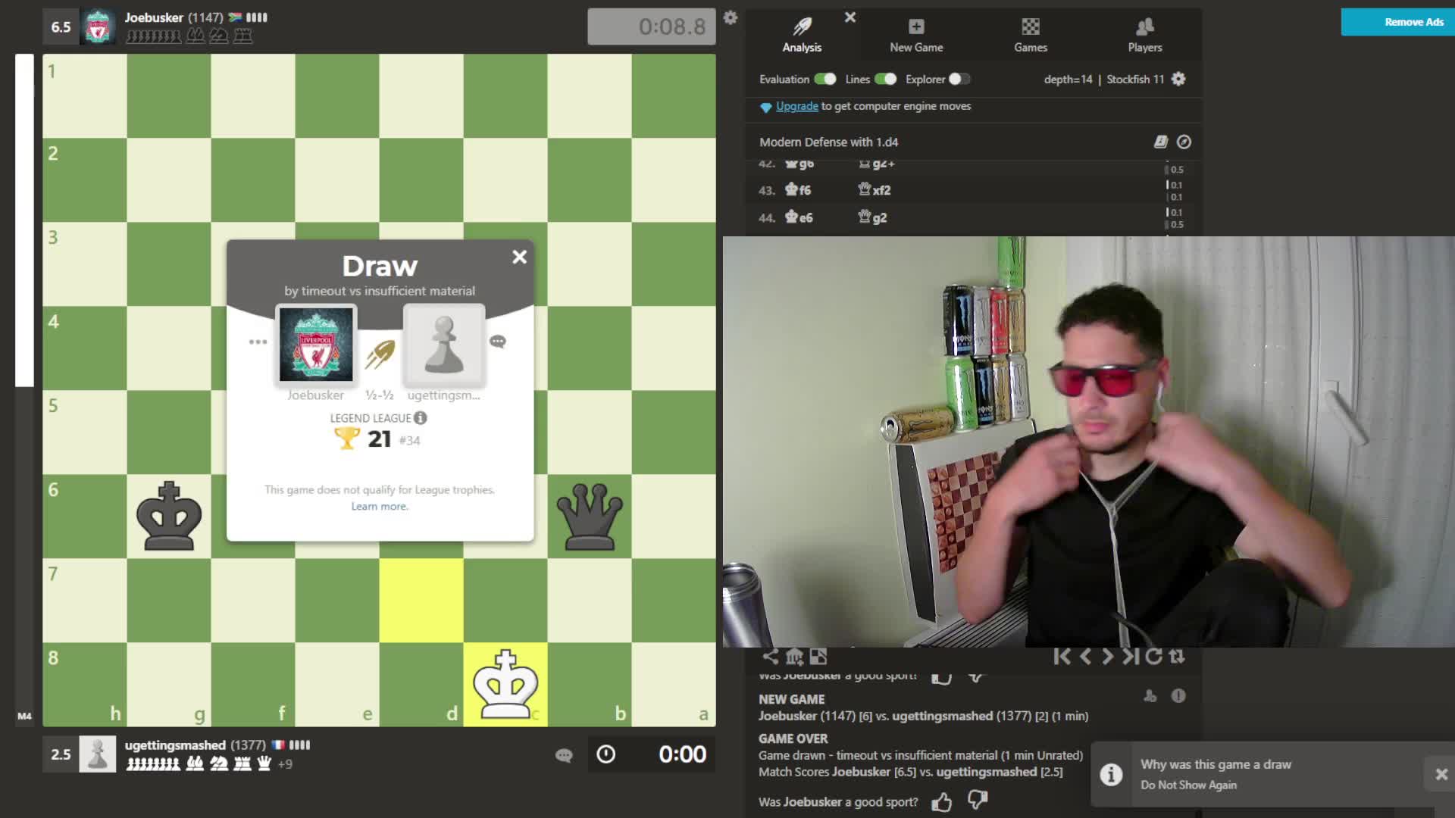Click the Upgrade link
Viewport: 1455px width, 818px height.
click(796, 106)
